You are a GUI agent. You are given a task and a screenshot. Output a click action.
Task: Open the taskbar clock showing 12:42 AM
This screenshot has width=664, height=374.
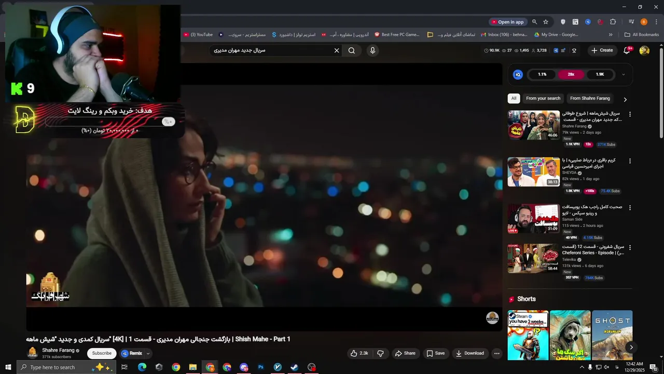tap(635, 367)
